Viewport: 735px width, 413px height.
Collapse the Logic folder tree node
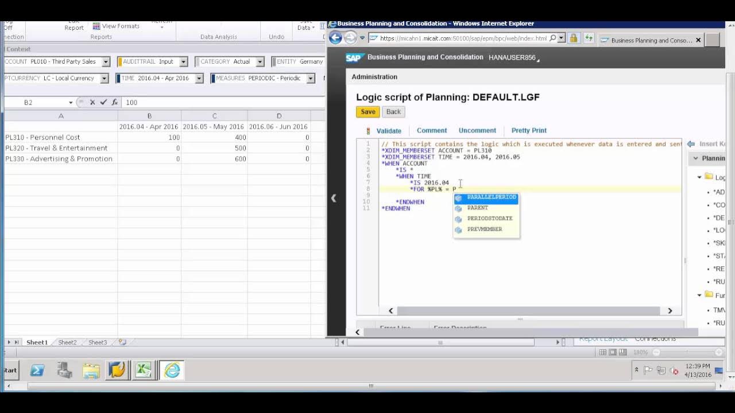[699, 177]
